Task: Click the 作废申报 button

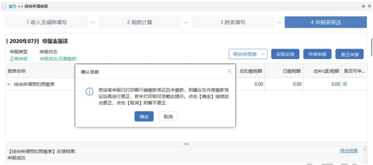Action: (317, 54)
